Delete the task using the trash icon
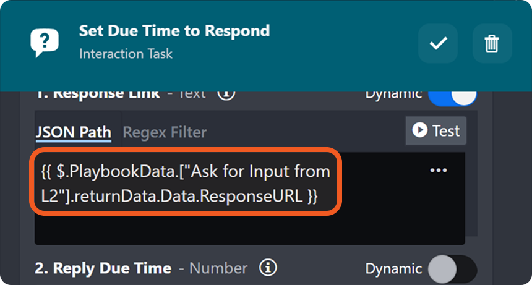The image size is (532, 285). point(492,43)
